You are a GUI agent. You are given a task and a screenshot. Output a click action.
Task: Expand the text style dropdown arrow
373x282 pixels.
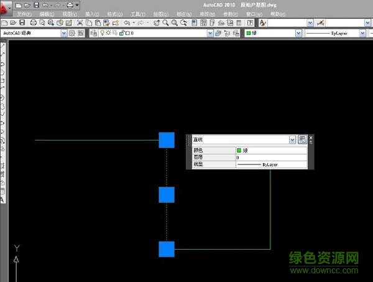(x=310, y=23)
